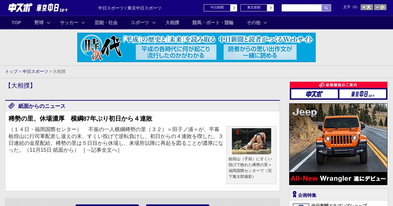Click the 新聞購読のご案内 header
The height and width of the screenshot is (206, 393).
click(339, 85)
